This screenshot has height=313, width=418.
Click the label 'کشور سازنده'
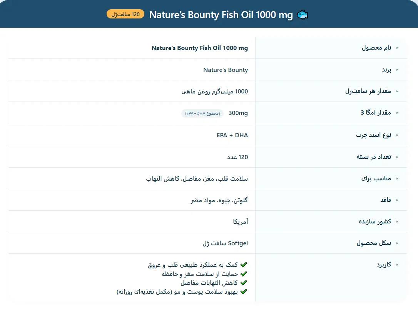coord(375,221)
